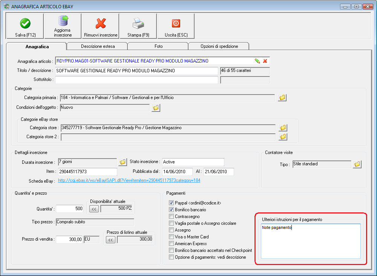Click the Al end date field
Image resolution: width=377 pixels, height=276 pixels.
click(219, 172)
